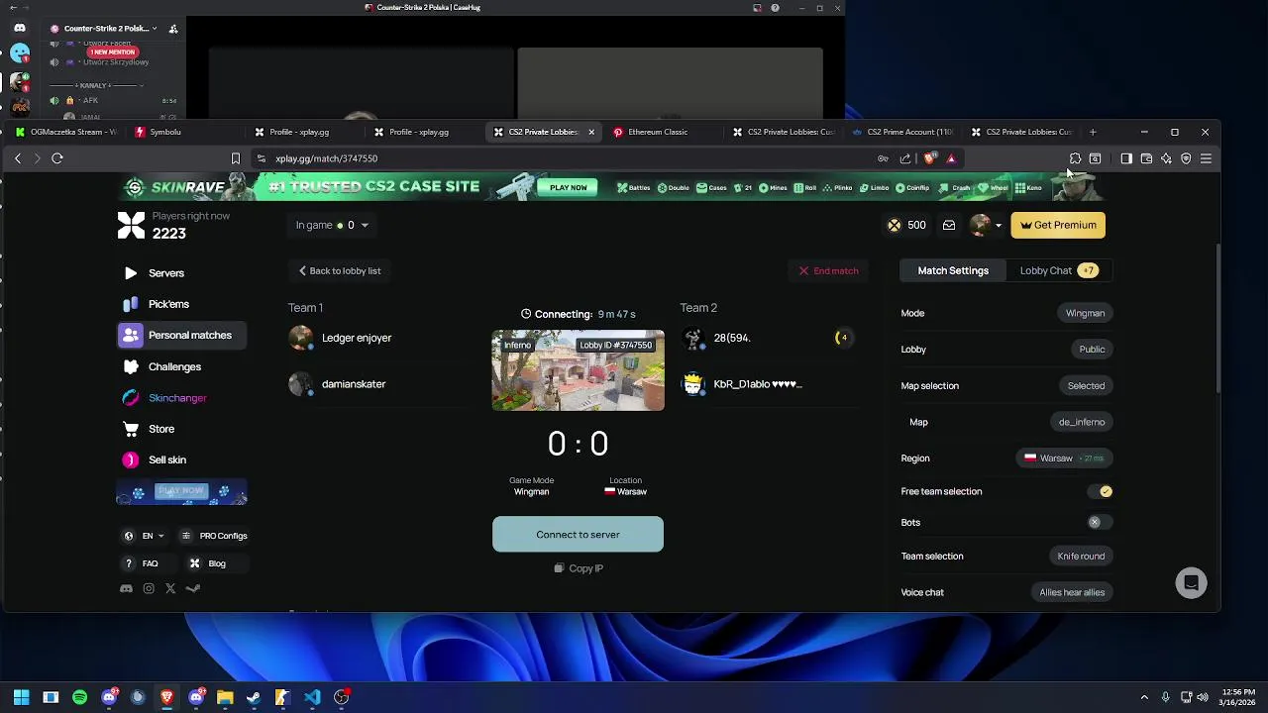
Task: Switch to OGMaczetka Stream browser tab
Action: (66, 132)
